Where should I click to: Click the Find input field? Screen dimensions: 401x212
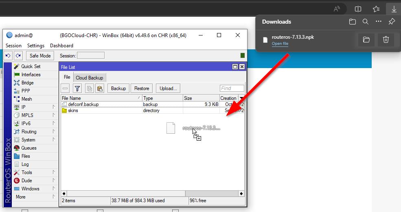tap(232, 88)
